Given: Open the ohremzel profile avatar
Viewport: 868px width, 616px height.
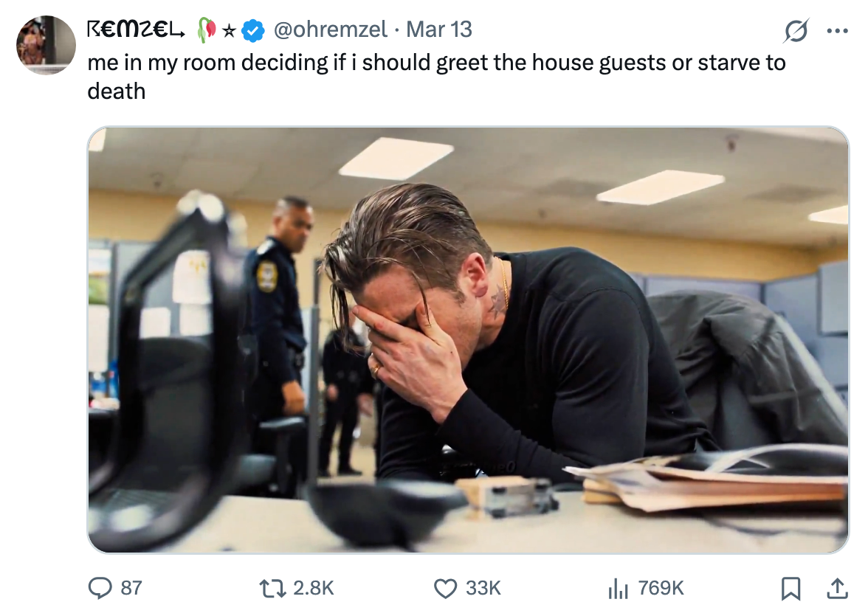Looking at the screenshot, I should pos(46,45).
